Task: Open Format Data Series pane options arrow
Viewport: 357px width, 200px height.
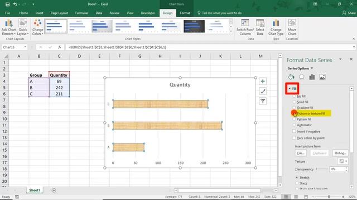Action: 340,59
